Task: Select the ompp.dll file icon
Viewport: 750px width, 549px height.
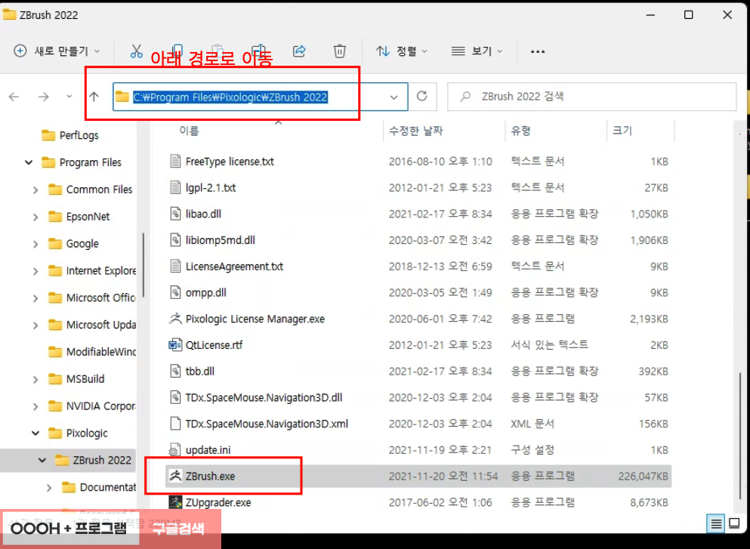Action: pos(175,292)
